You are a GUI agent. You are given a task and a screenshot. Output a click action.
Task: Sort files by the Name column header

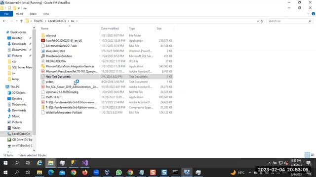tap(44, 29)
